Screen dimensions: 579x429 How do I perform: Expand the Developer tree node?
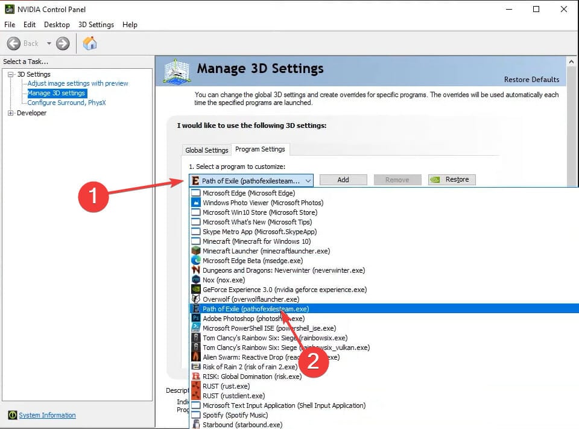[x=11, y=113]
